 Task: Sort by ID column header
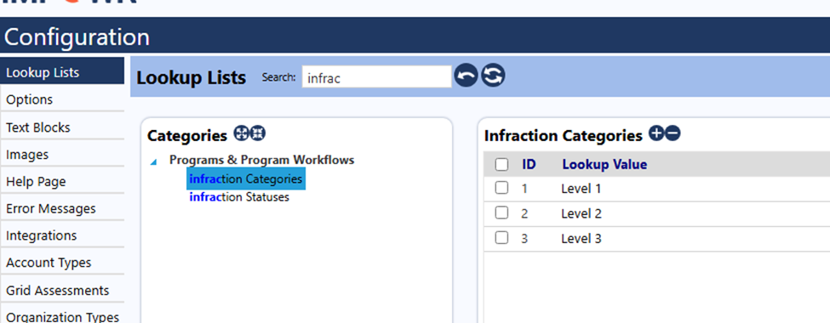[529, 164]
